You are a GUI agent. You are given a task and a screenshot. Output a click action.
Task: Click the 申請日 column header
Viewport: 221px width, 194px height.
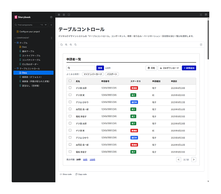[174, 81]
